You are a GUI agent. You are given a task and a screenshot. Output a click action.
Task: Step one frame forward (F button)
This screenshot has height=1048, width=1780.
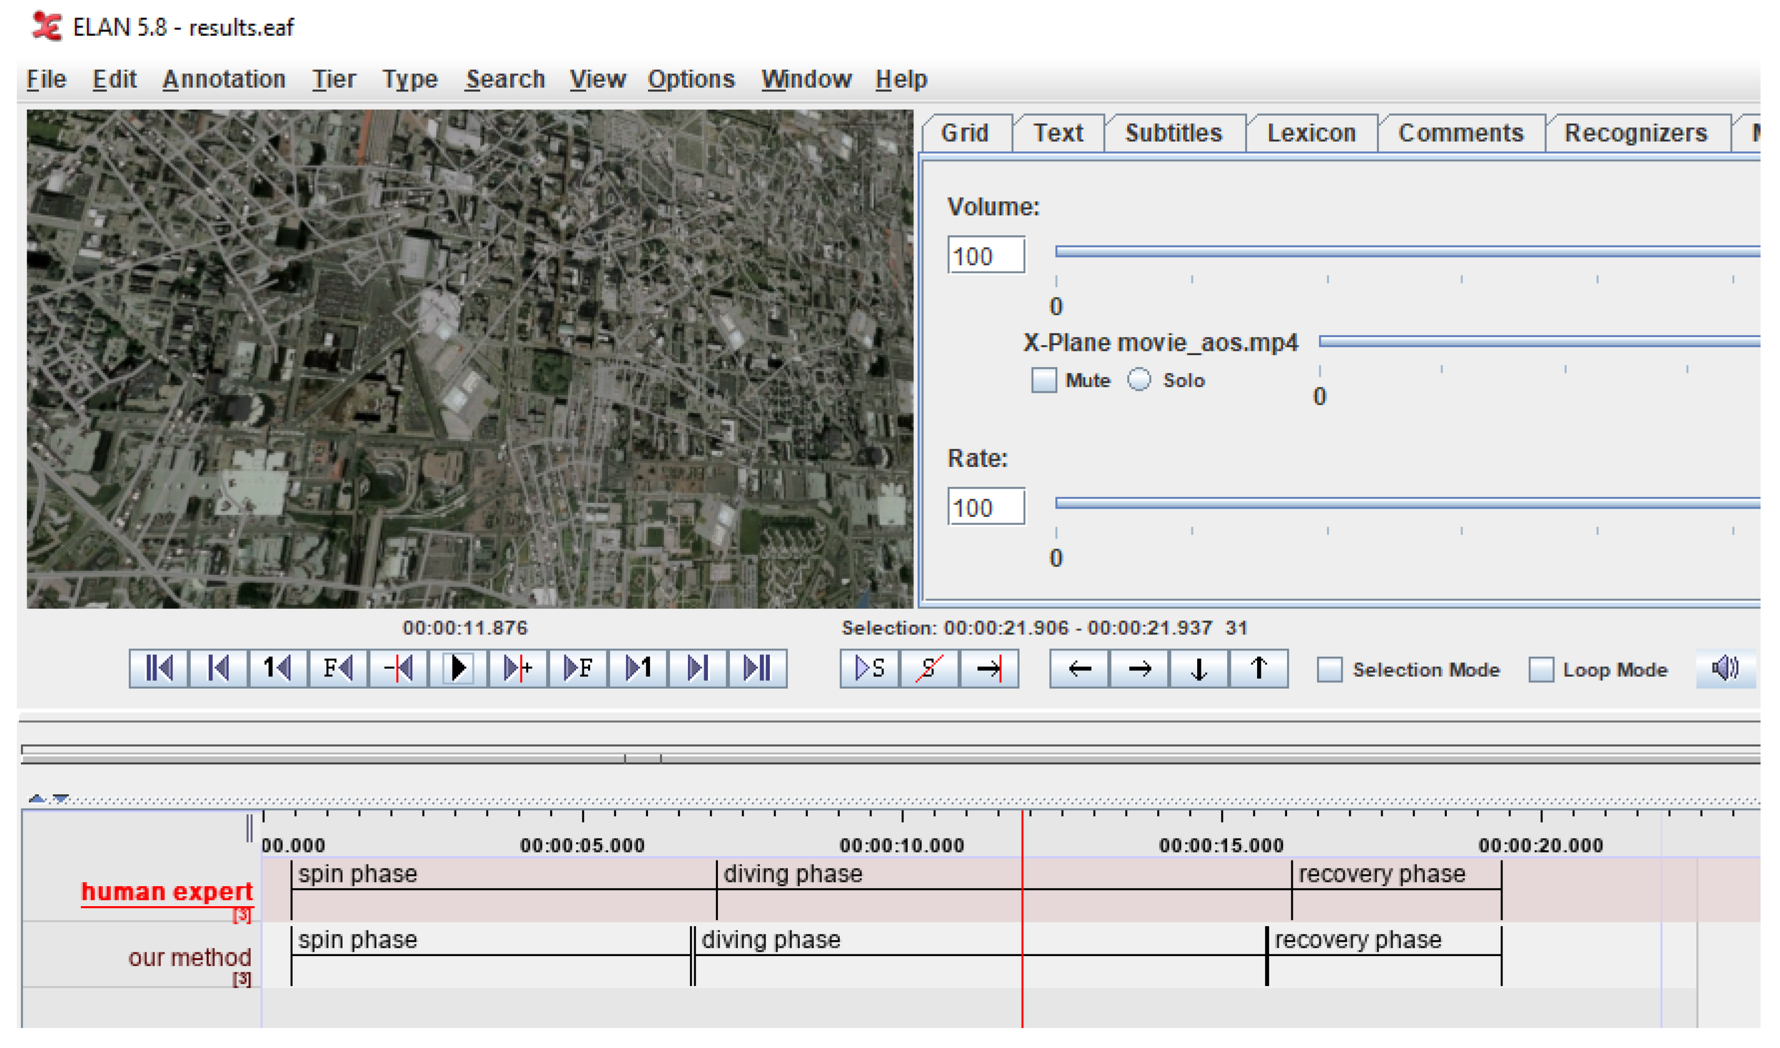point(578,668)
